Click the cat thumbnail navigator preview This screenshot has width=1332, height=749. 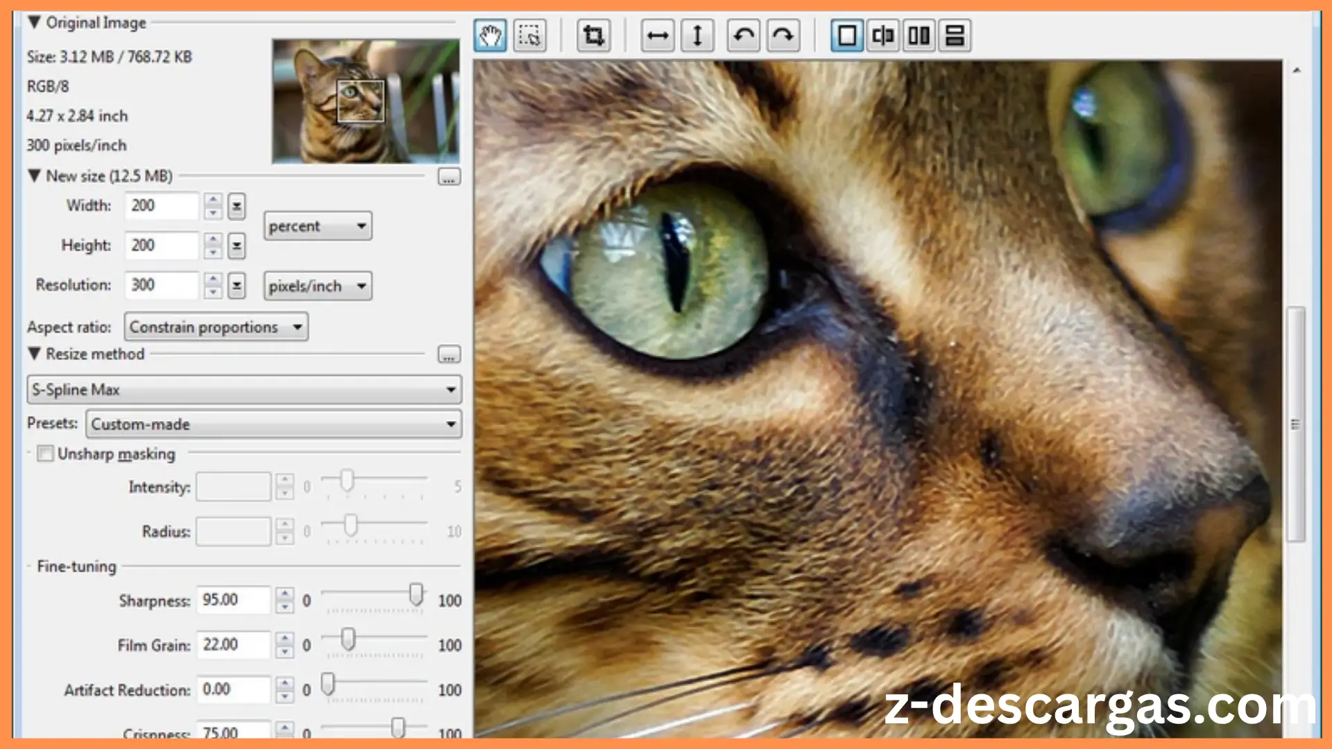coord(366,101)
